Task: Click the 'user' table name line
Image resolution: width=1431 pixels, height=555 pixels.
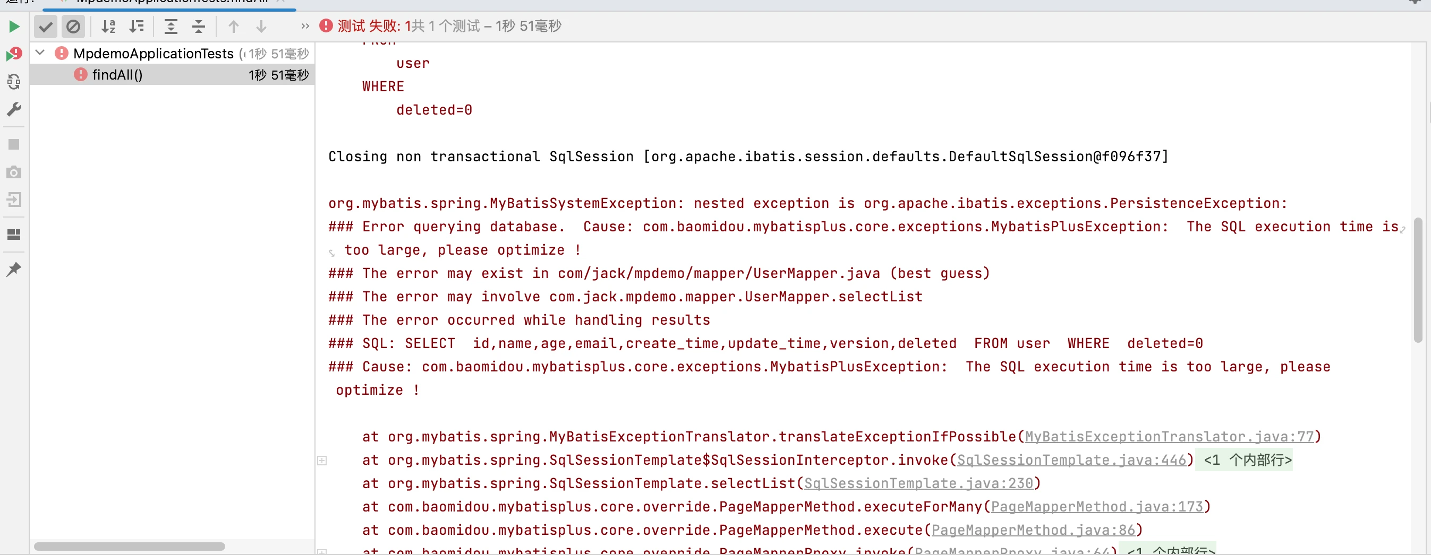Action: [413, 63]
